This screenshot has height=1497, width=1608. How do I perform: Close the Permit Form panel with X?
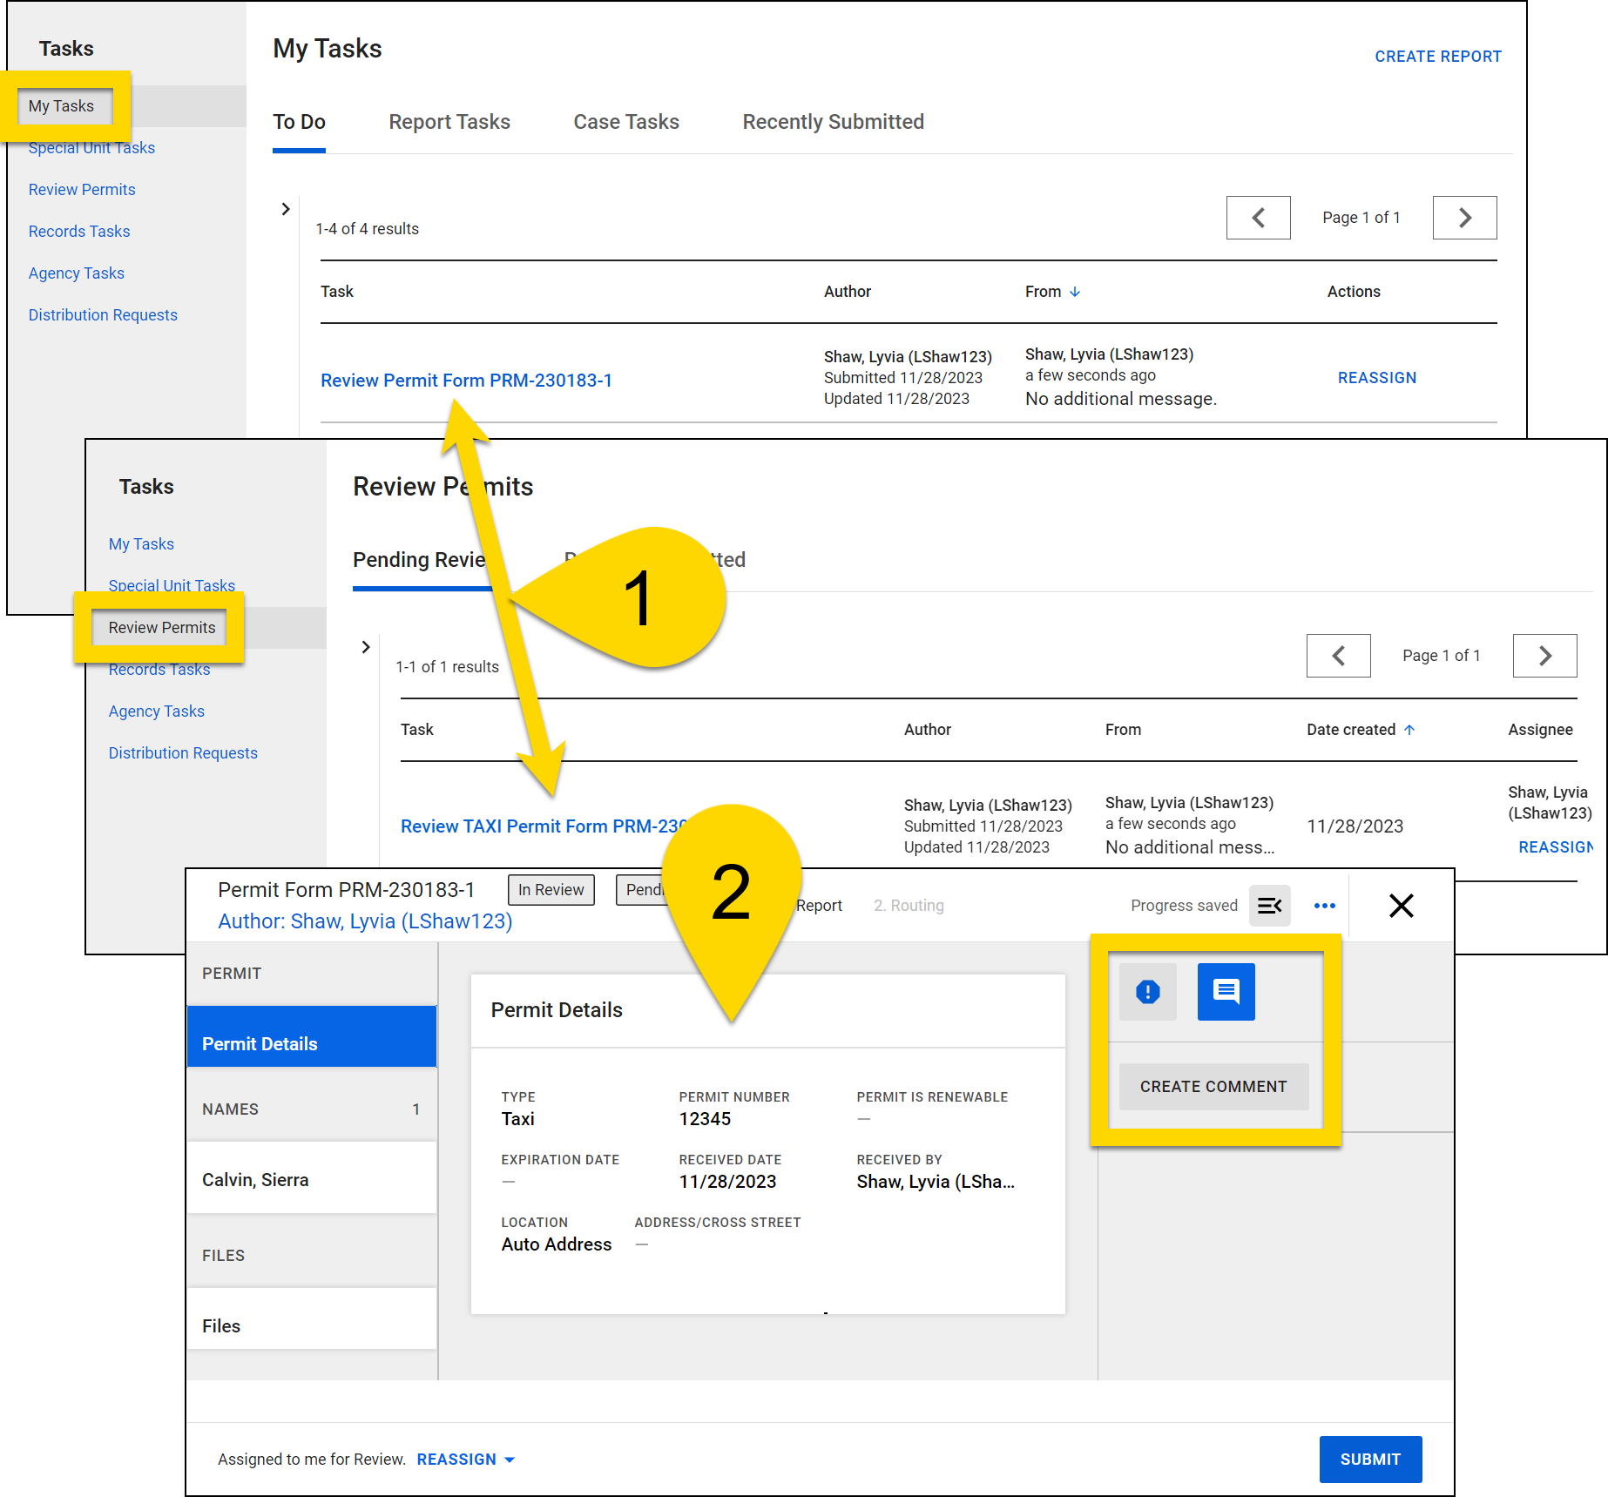pos(1401,906)
